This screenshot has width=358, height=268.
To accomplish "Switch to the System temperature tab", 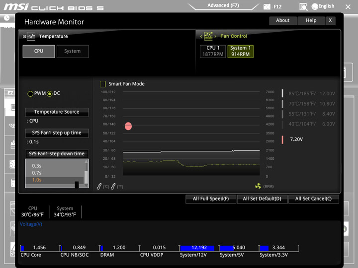I will pyautogui.click(x=73, y=51).
